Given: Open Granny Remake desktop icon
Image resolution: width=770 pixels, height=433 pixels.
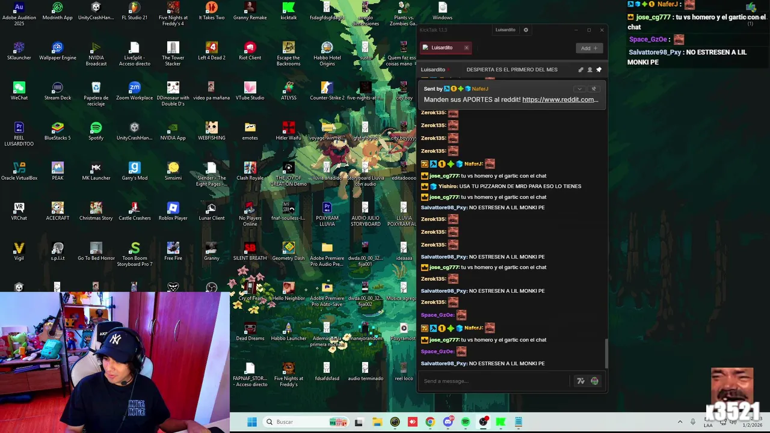Looking at the screenshot, I should [250, 12].
